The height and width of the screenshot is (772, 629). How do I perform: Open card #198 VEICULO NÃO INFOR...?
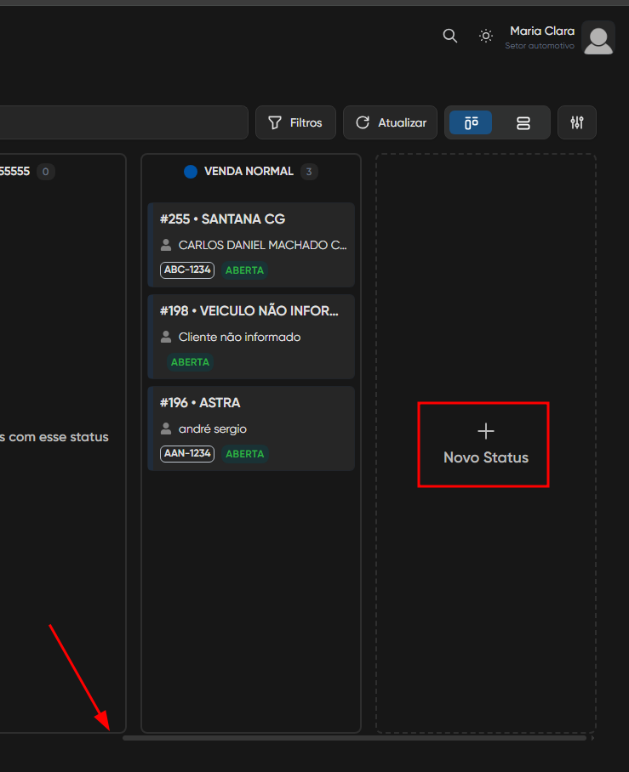(x=251, y=337)
